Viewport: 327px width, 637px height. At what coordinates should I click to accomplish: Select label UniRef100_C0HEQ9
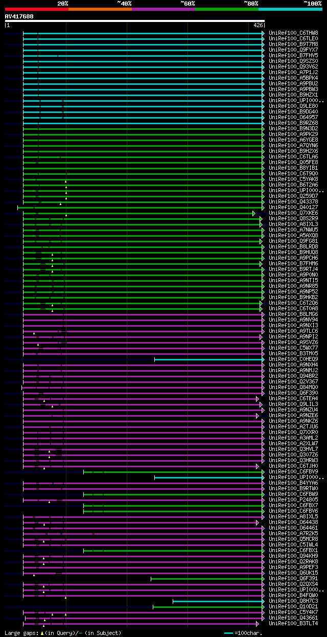[293, 359]
